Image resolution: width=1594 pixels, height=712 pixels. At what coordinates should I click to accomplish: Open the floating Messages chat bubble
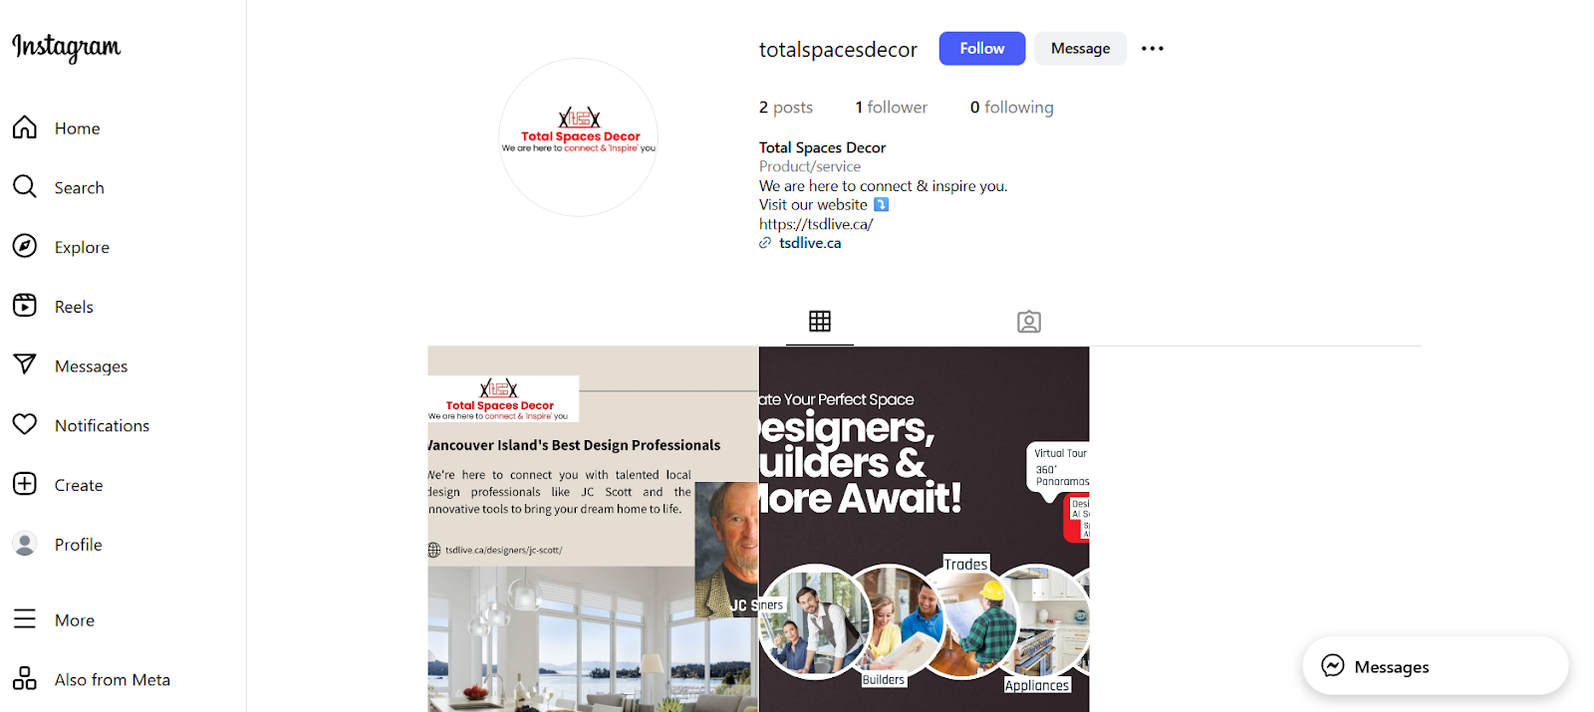(x=1436, y=666)
